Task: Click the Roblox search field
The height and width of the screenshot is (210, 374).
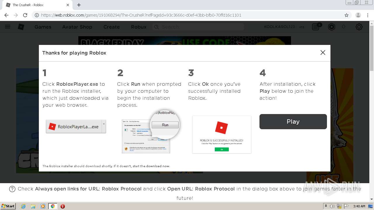Action: (198, 27)
